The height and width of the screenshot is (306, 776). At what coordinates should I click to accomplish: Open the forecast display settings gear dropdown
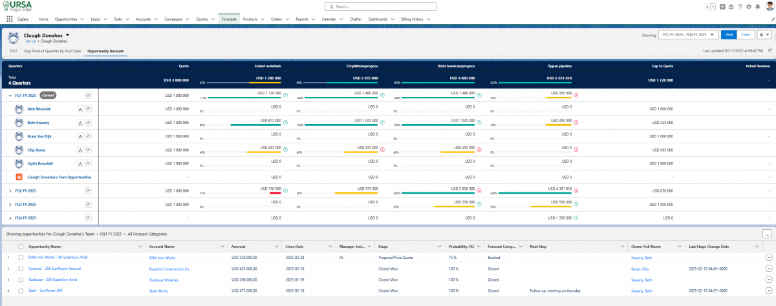pos(764,35)
